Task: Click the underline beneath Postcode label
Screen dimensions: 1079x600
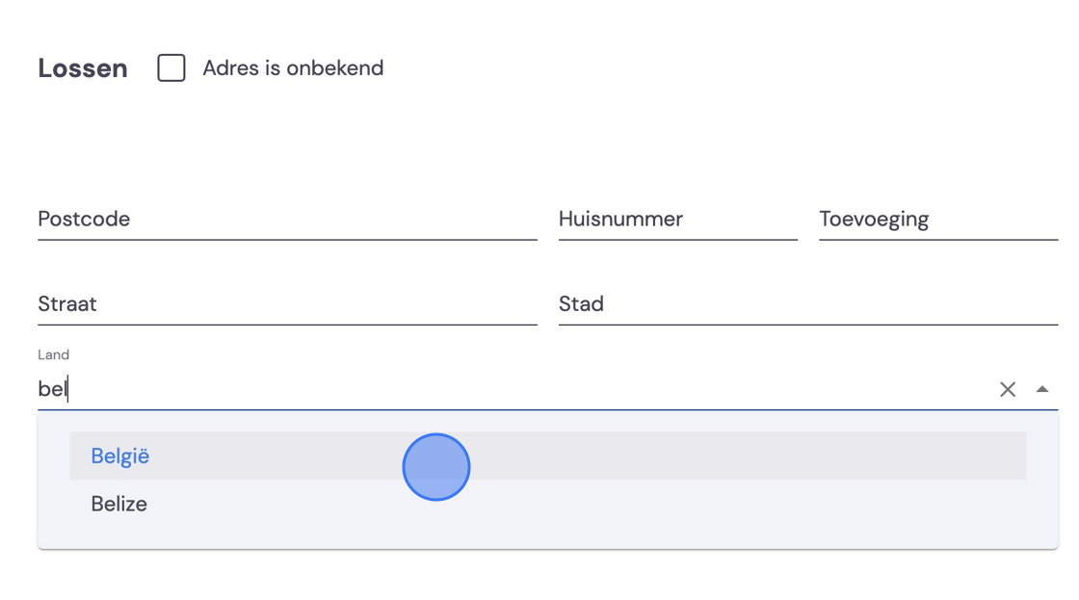Action: coord(287,240)
